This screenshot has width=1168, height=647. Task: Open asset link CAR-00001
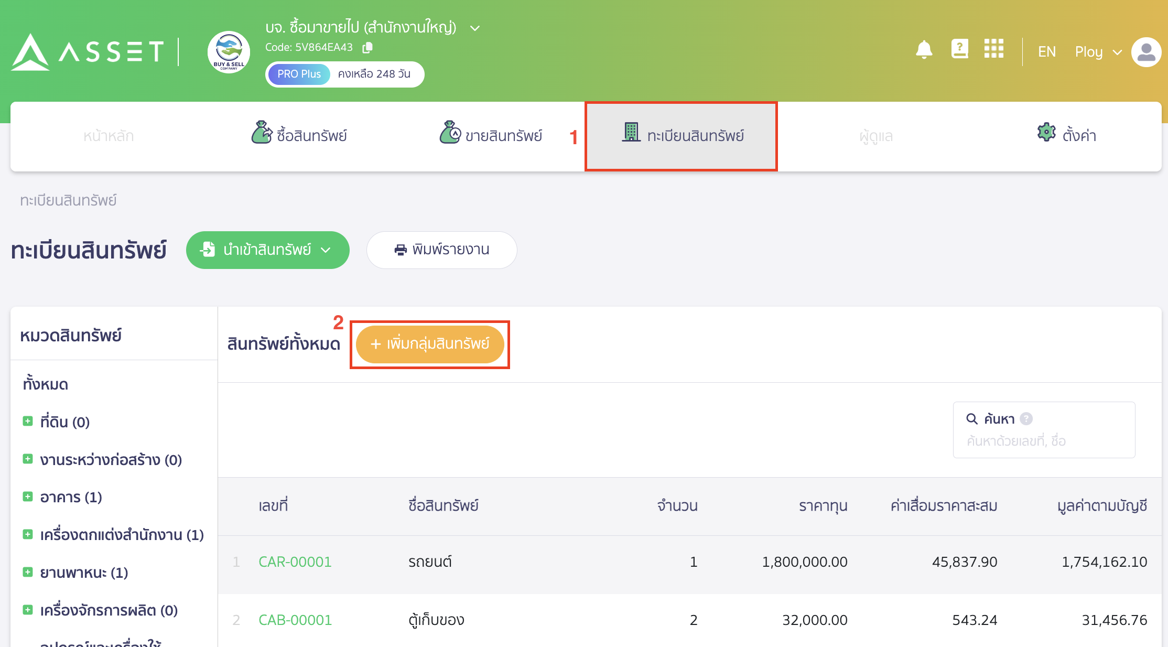(295, 562)
